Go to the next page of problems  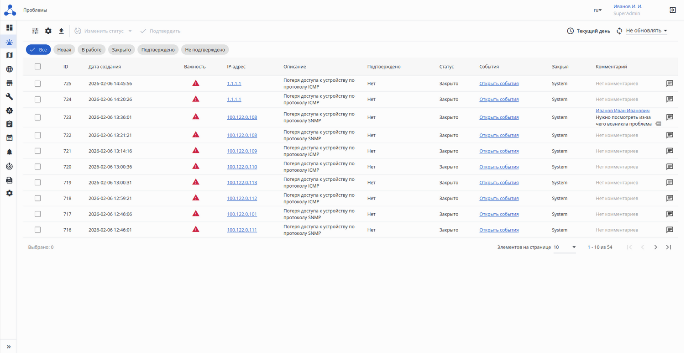655,247
